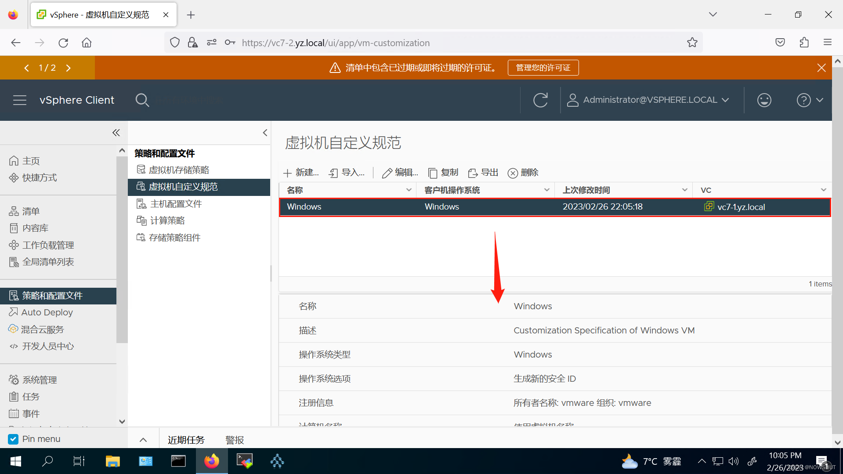Collapse the main navigation sidebar
The height and width of the screenshot is (474, 843).
116,133
